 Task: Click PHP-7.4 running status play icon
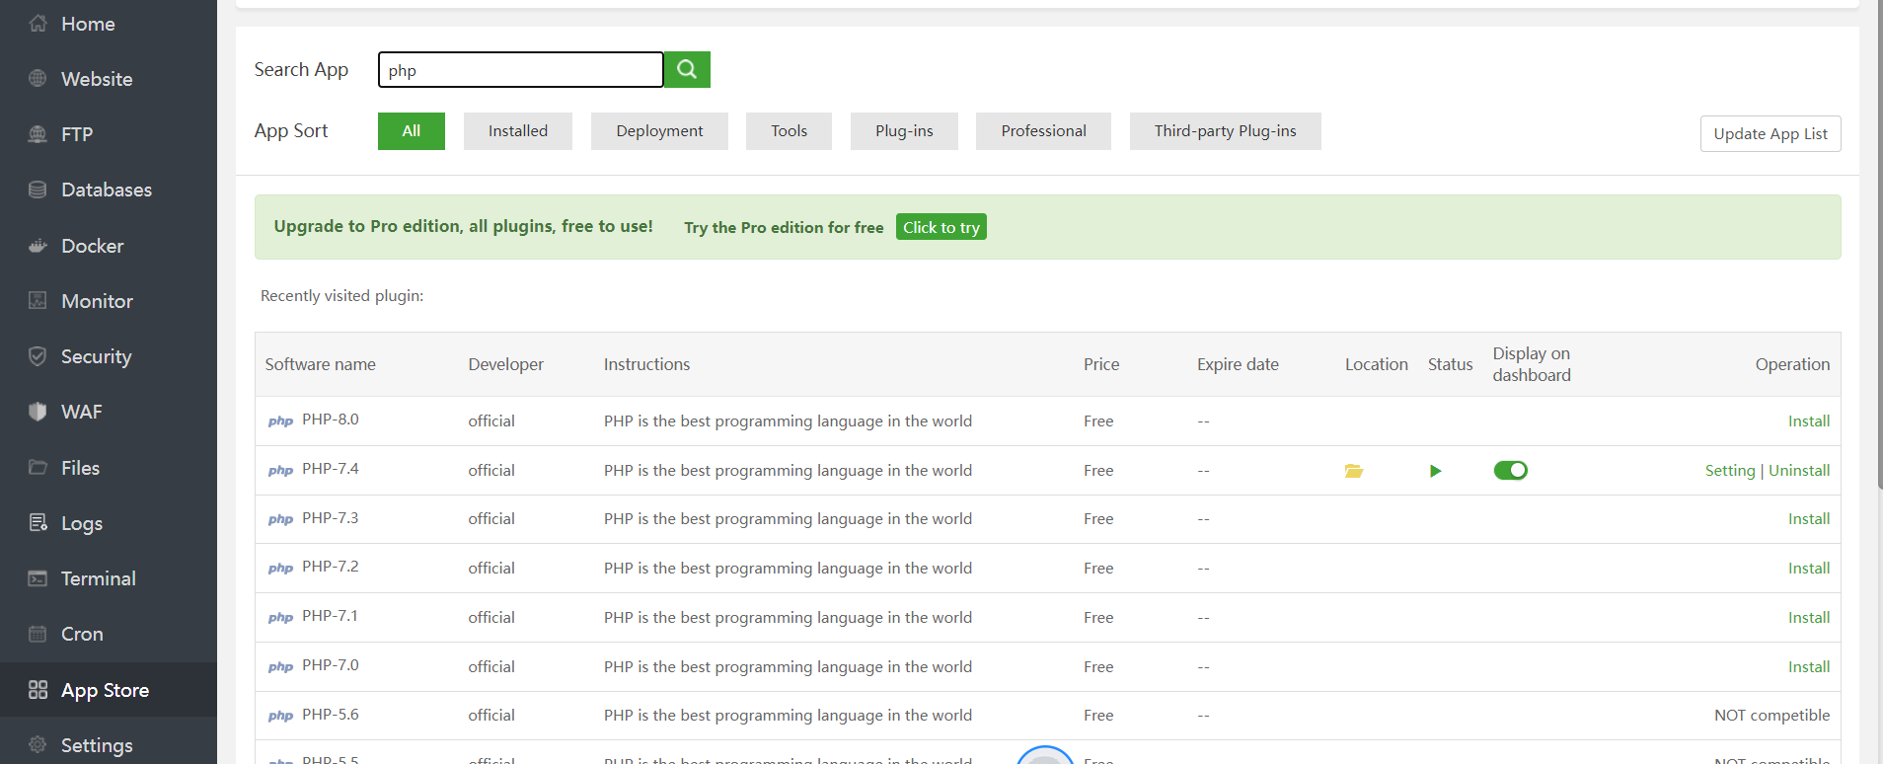(x=1435, y=471)
